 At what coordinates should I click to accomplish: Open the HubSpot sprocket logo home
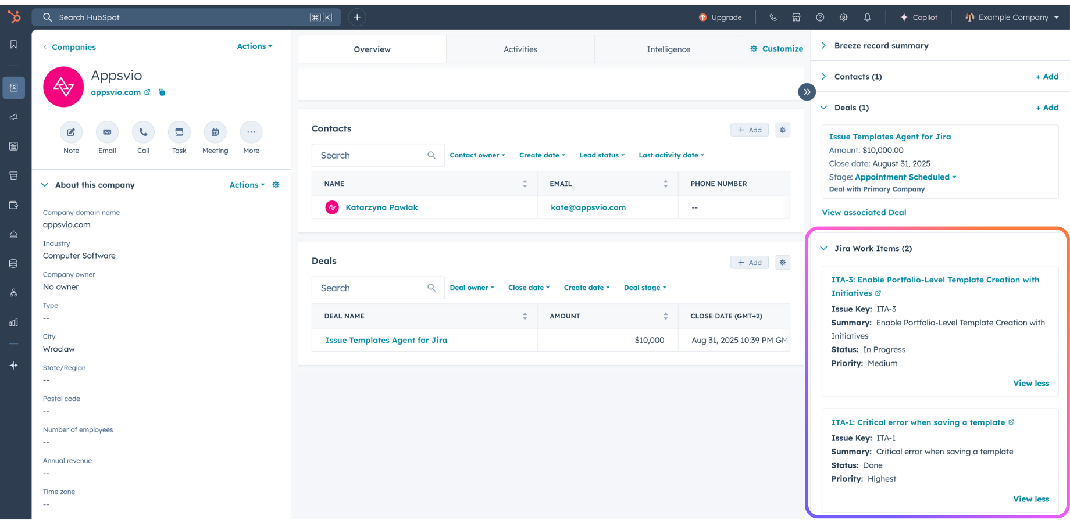pyautogui.click(x=14, y=17)
